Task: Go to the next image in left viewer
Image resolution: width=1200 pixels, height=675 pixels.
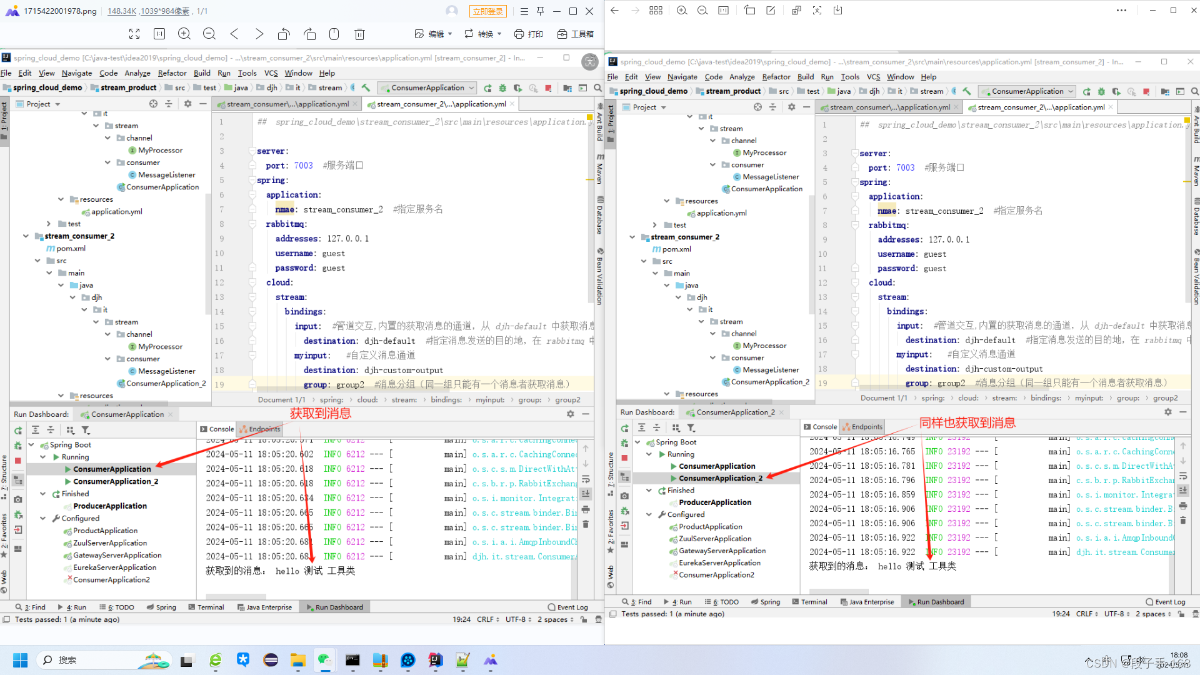Action: click(259, 34)
